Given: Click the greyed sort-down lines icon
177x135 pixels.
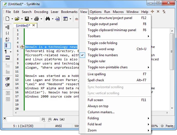Looking at the screenshot, I should pos(7,66).
